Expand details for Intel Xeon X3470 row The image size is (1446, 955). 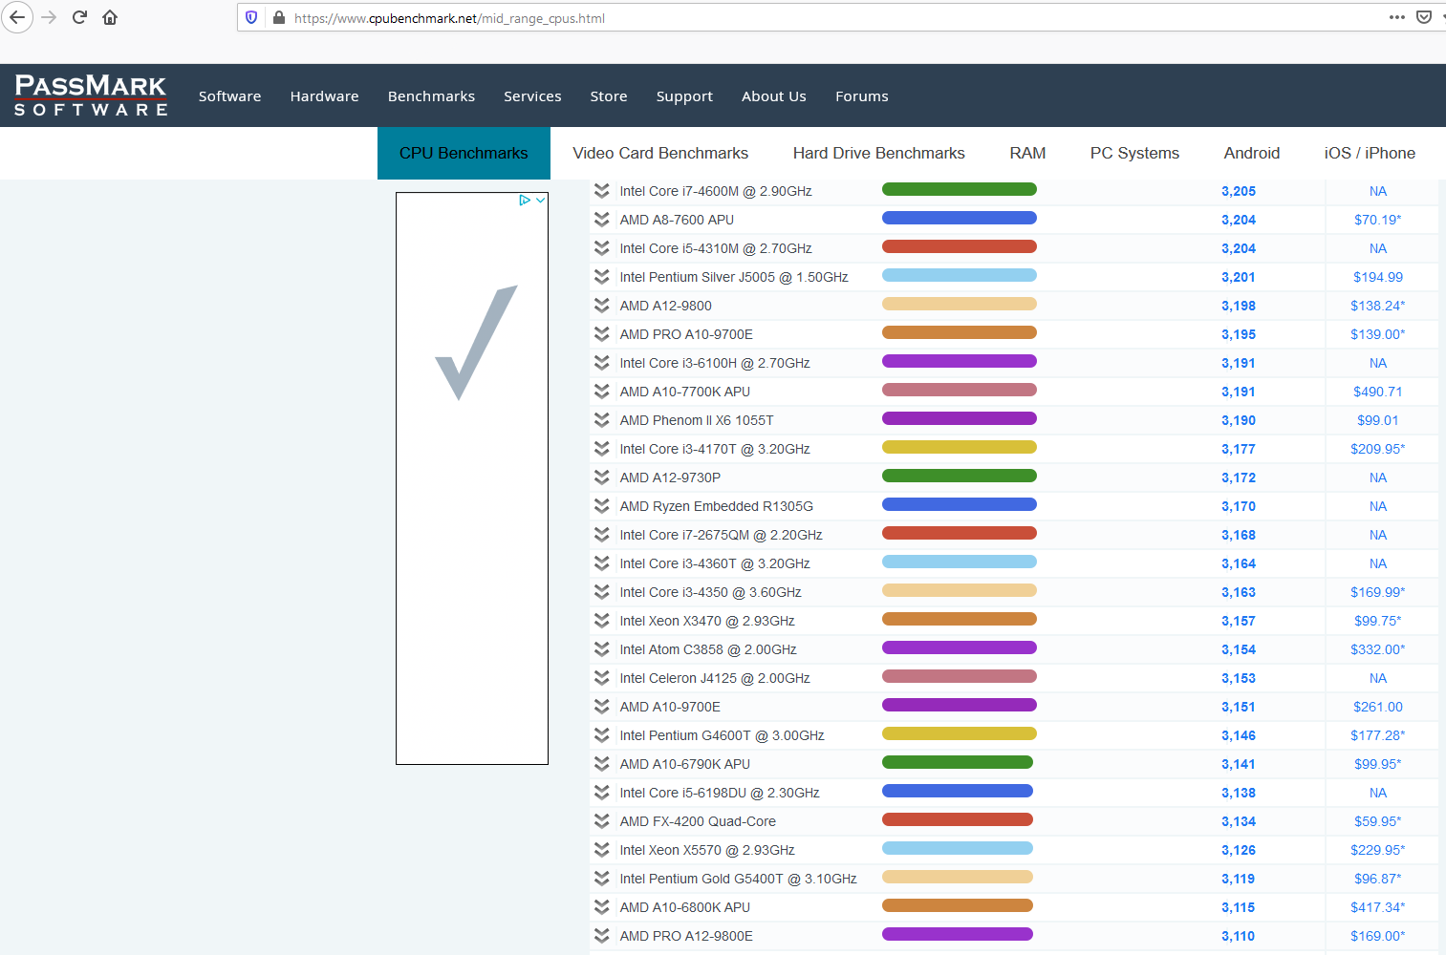coord(601,621)
